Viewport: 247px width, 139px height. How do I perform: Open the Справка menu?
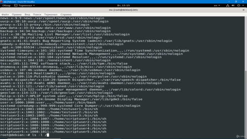click(x=66, y=15)
